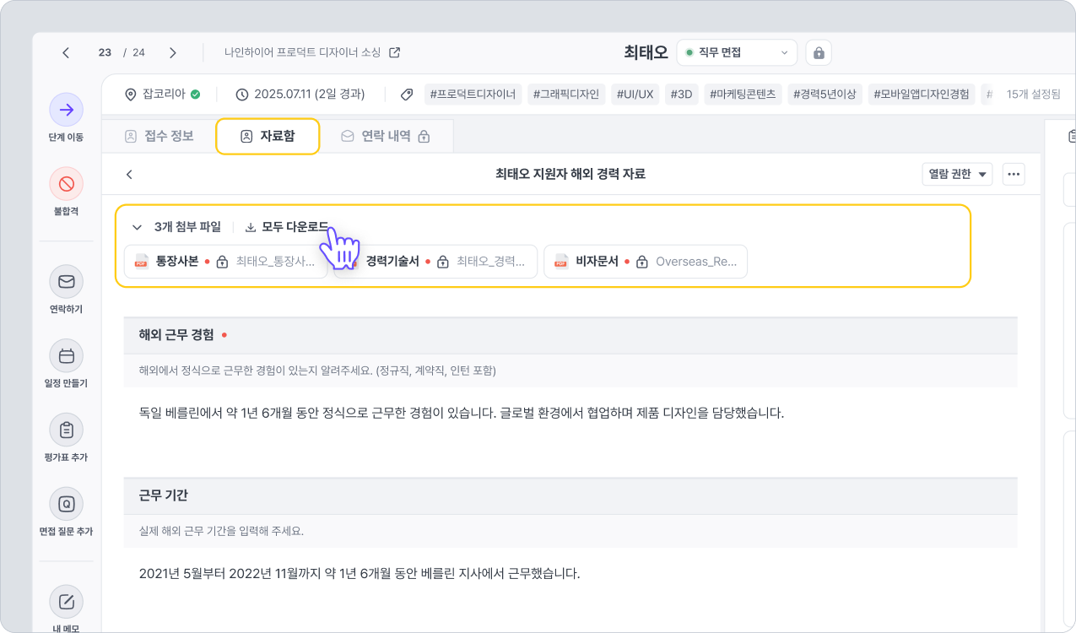The width and height of the screenshot is (1076, 633).
Task: Click the tag icon before hashtags
Action: coord(407,95)
